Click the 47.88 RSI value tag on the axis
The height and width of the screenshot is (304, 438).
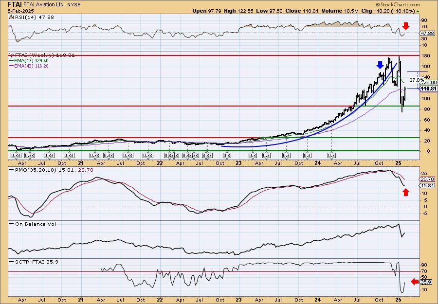point(427,33)
